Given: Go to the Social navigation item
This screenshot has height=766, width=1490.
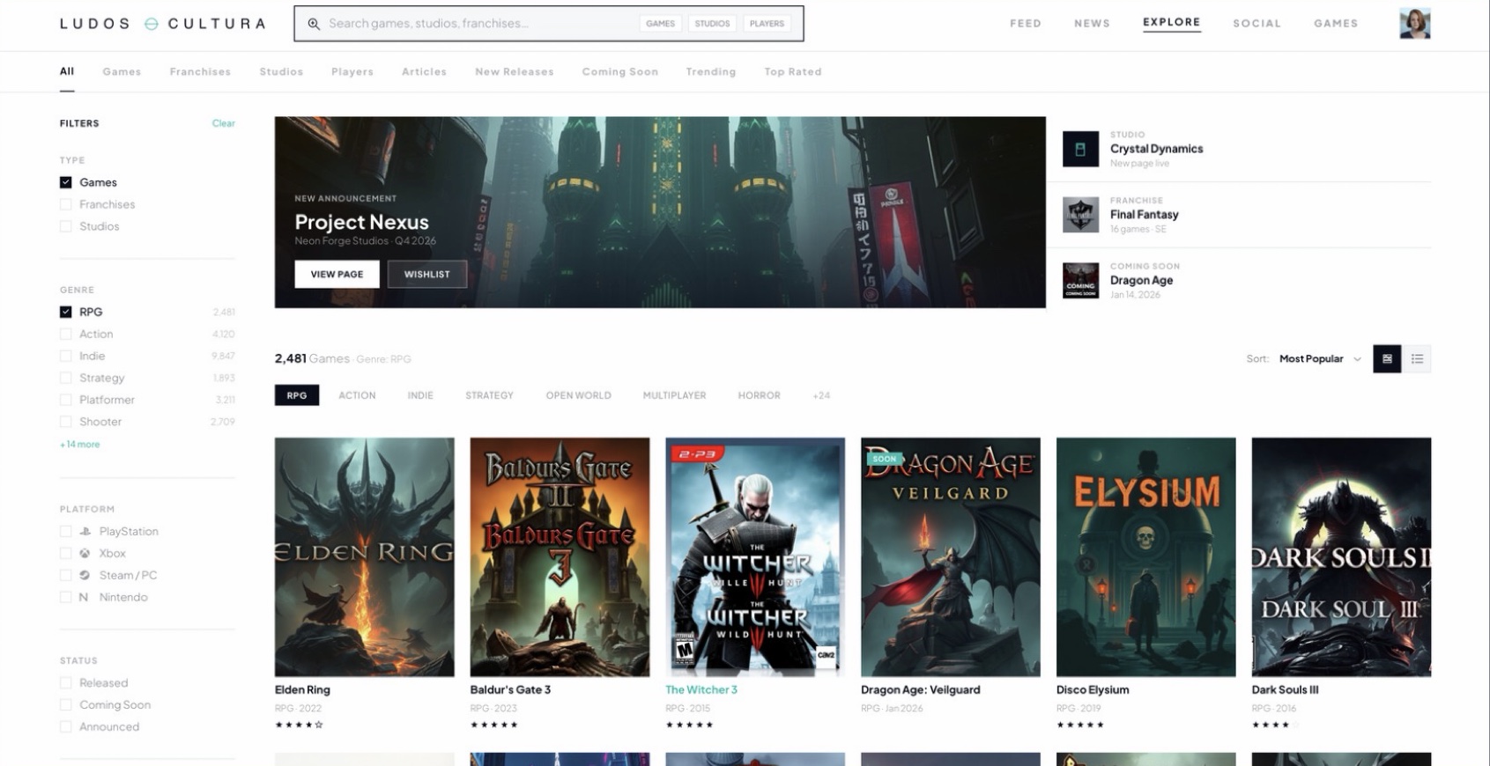Looking at the screenshot, I should (1256, 24).
